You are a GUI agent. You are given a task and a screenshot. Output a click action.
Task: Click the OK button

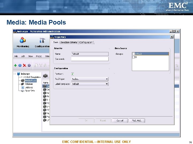tap(86, 121)
